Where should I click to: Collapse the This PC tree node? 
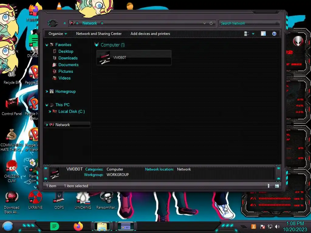[x=47, y=105]
